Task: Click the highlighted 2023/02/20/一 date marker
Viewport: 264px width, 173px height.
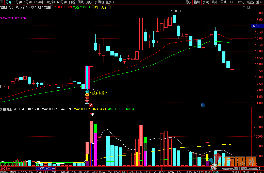Action: click(x=45, y=168)
